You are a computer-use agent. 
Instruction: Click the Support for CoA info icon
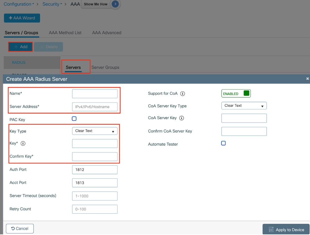183,94
